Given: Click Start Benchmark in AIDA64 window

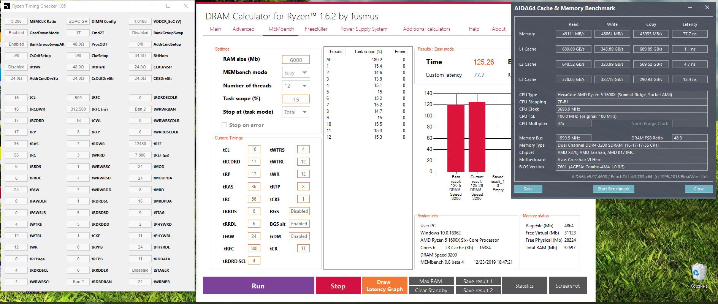Looking at the screenshot, I should tap(613, 189).
